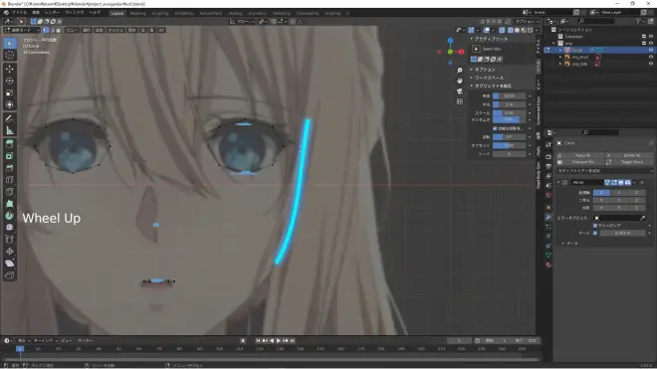The image size is (657, 369).
Task: Click the zoom magnifier viewport icon
Action: [460, 70]
